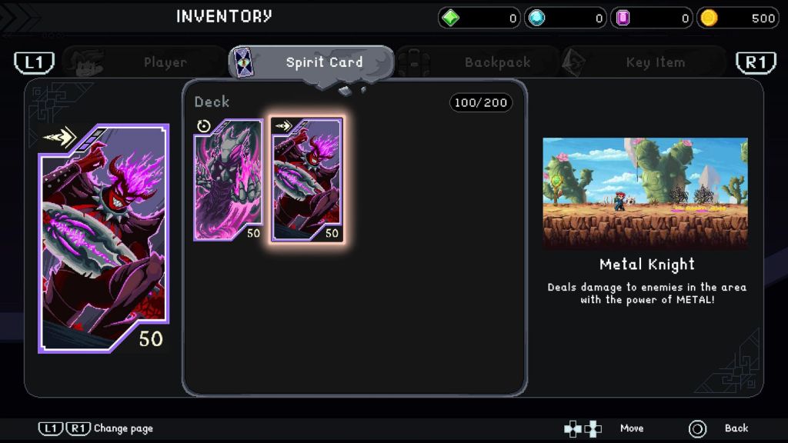Click the circular arrow icon on first deck card
Screen dimensions: 788x443
coord(204,126)
